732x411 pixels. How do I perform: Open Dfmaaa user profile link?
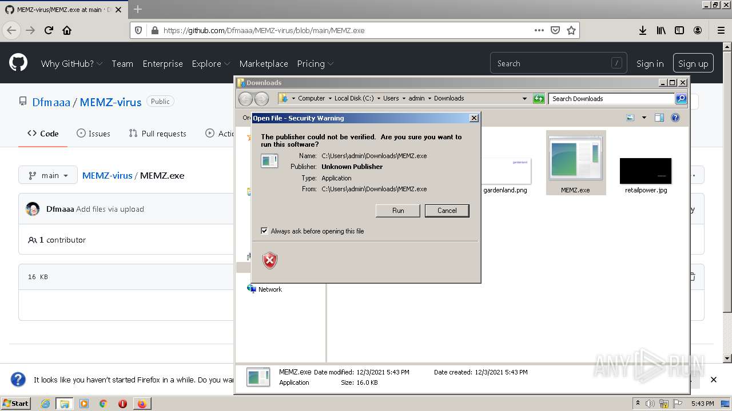(x=51, y=102)
